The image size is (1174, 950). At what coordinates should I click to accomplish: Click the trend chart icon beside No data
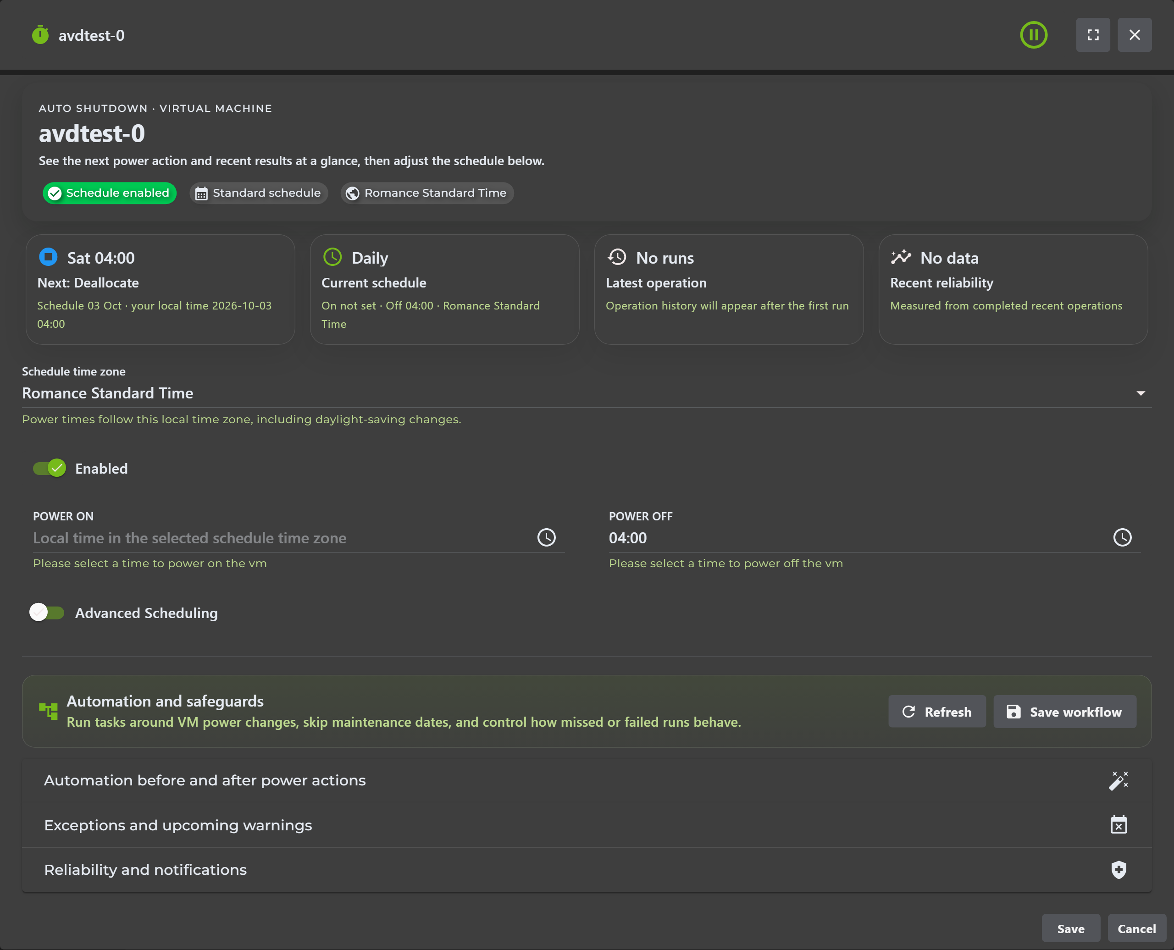point(901,257)
